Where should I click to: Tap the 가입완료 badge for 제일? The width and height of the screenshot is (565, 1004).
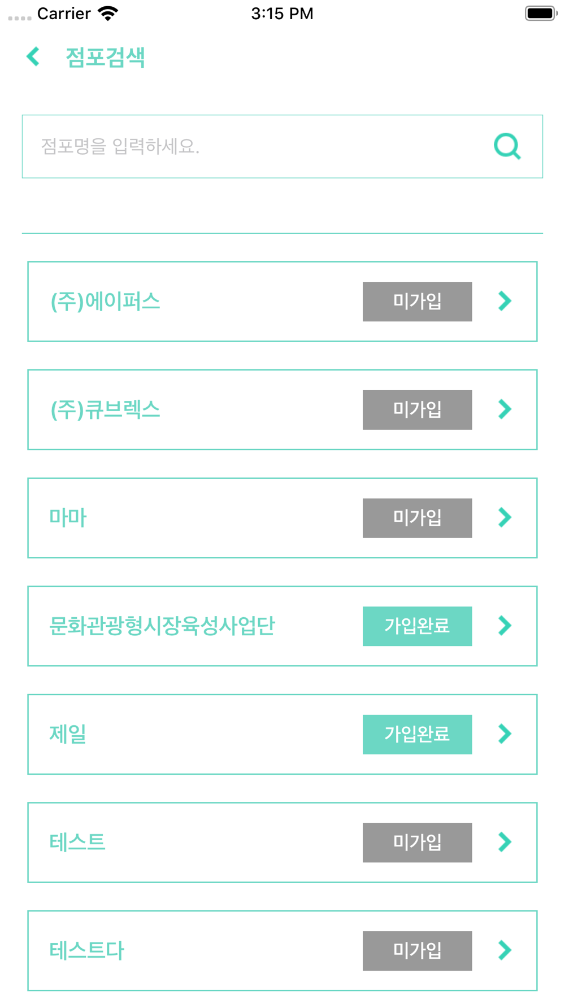[418, 735]
